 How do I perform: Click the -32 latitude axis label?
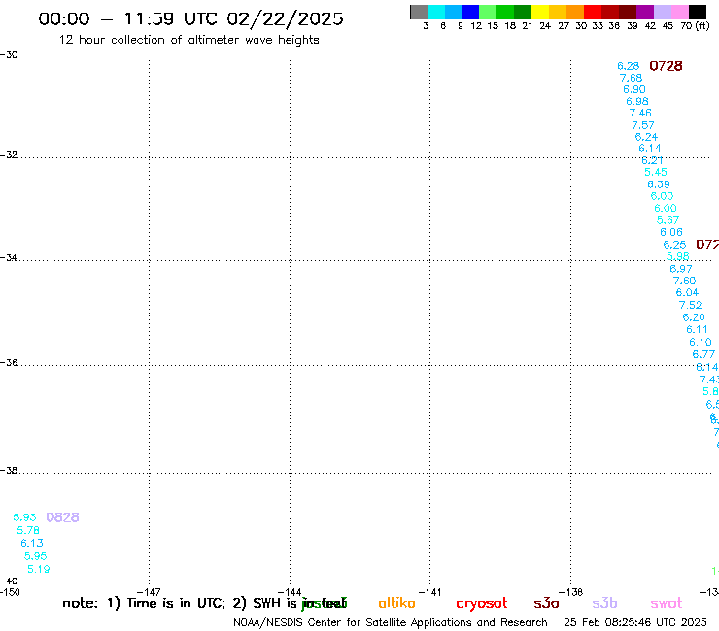point(9,155)
